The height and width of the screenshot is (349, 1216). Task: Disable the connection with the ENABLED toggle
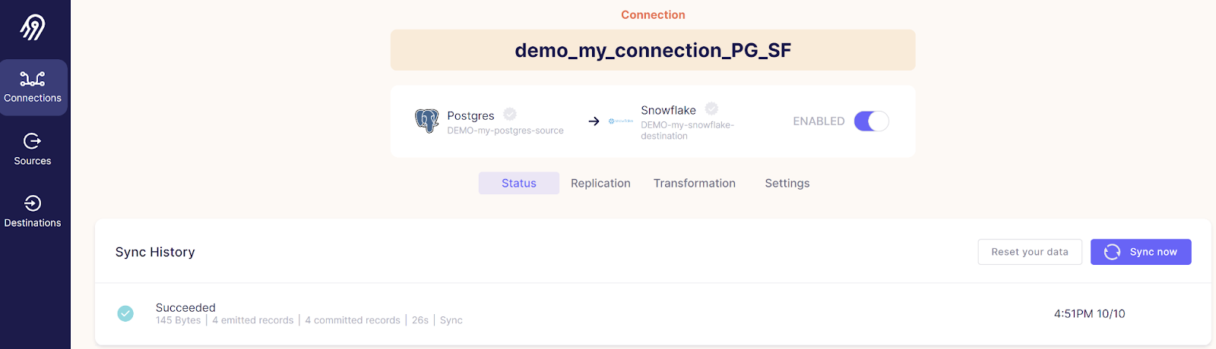coord(871,121)
